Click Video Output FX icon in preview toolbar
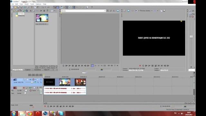Screen dimensions: 206x116 click(132, 11)
